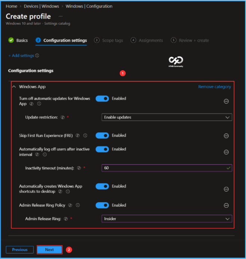The width and height of the screenshot is (246, 259).
Task: Click copilot icon beside Turn off automatic updates
Action: (31, 104)
